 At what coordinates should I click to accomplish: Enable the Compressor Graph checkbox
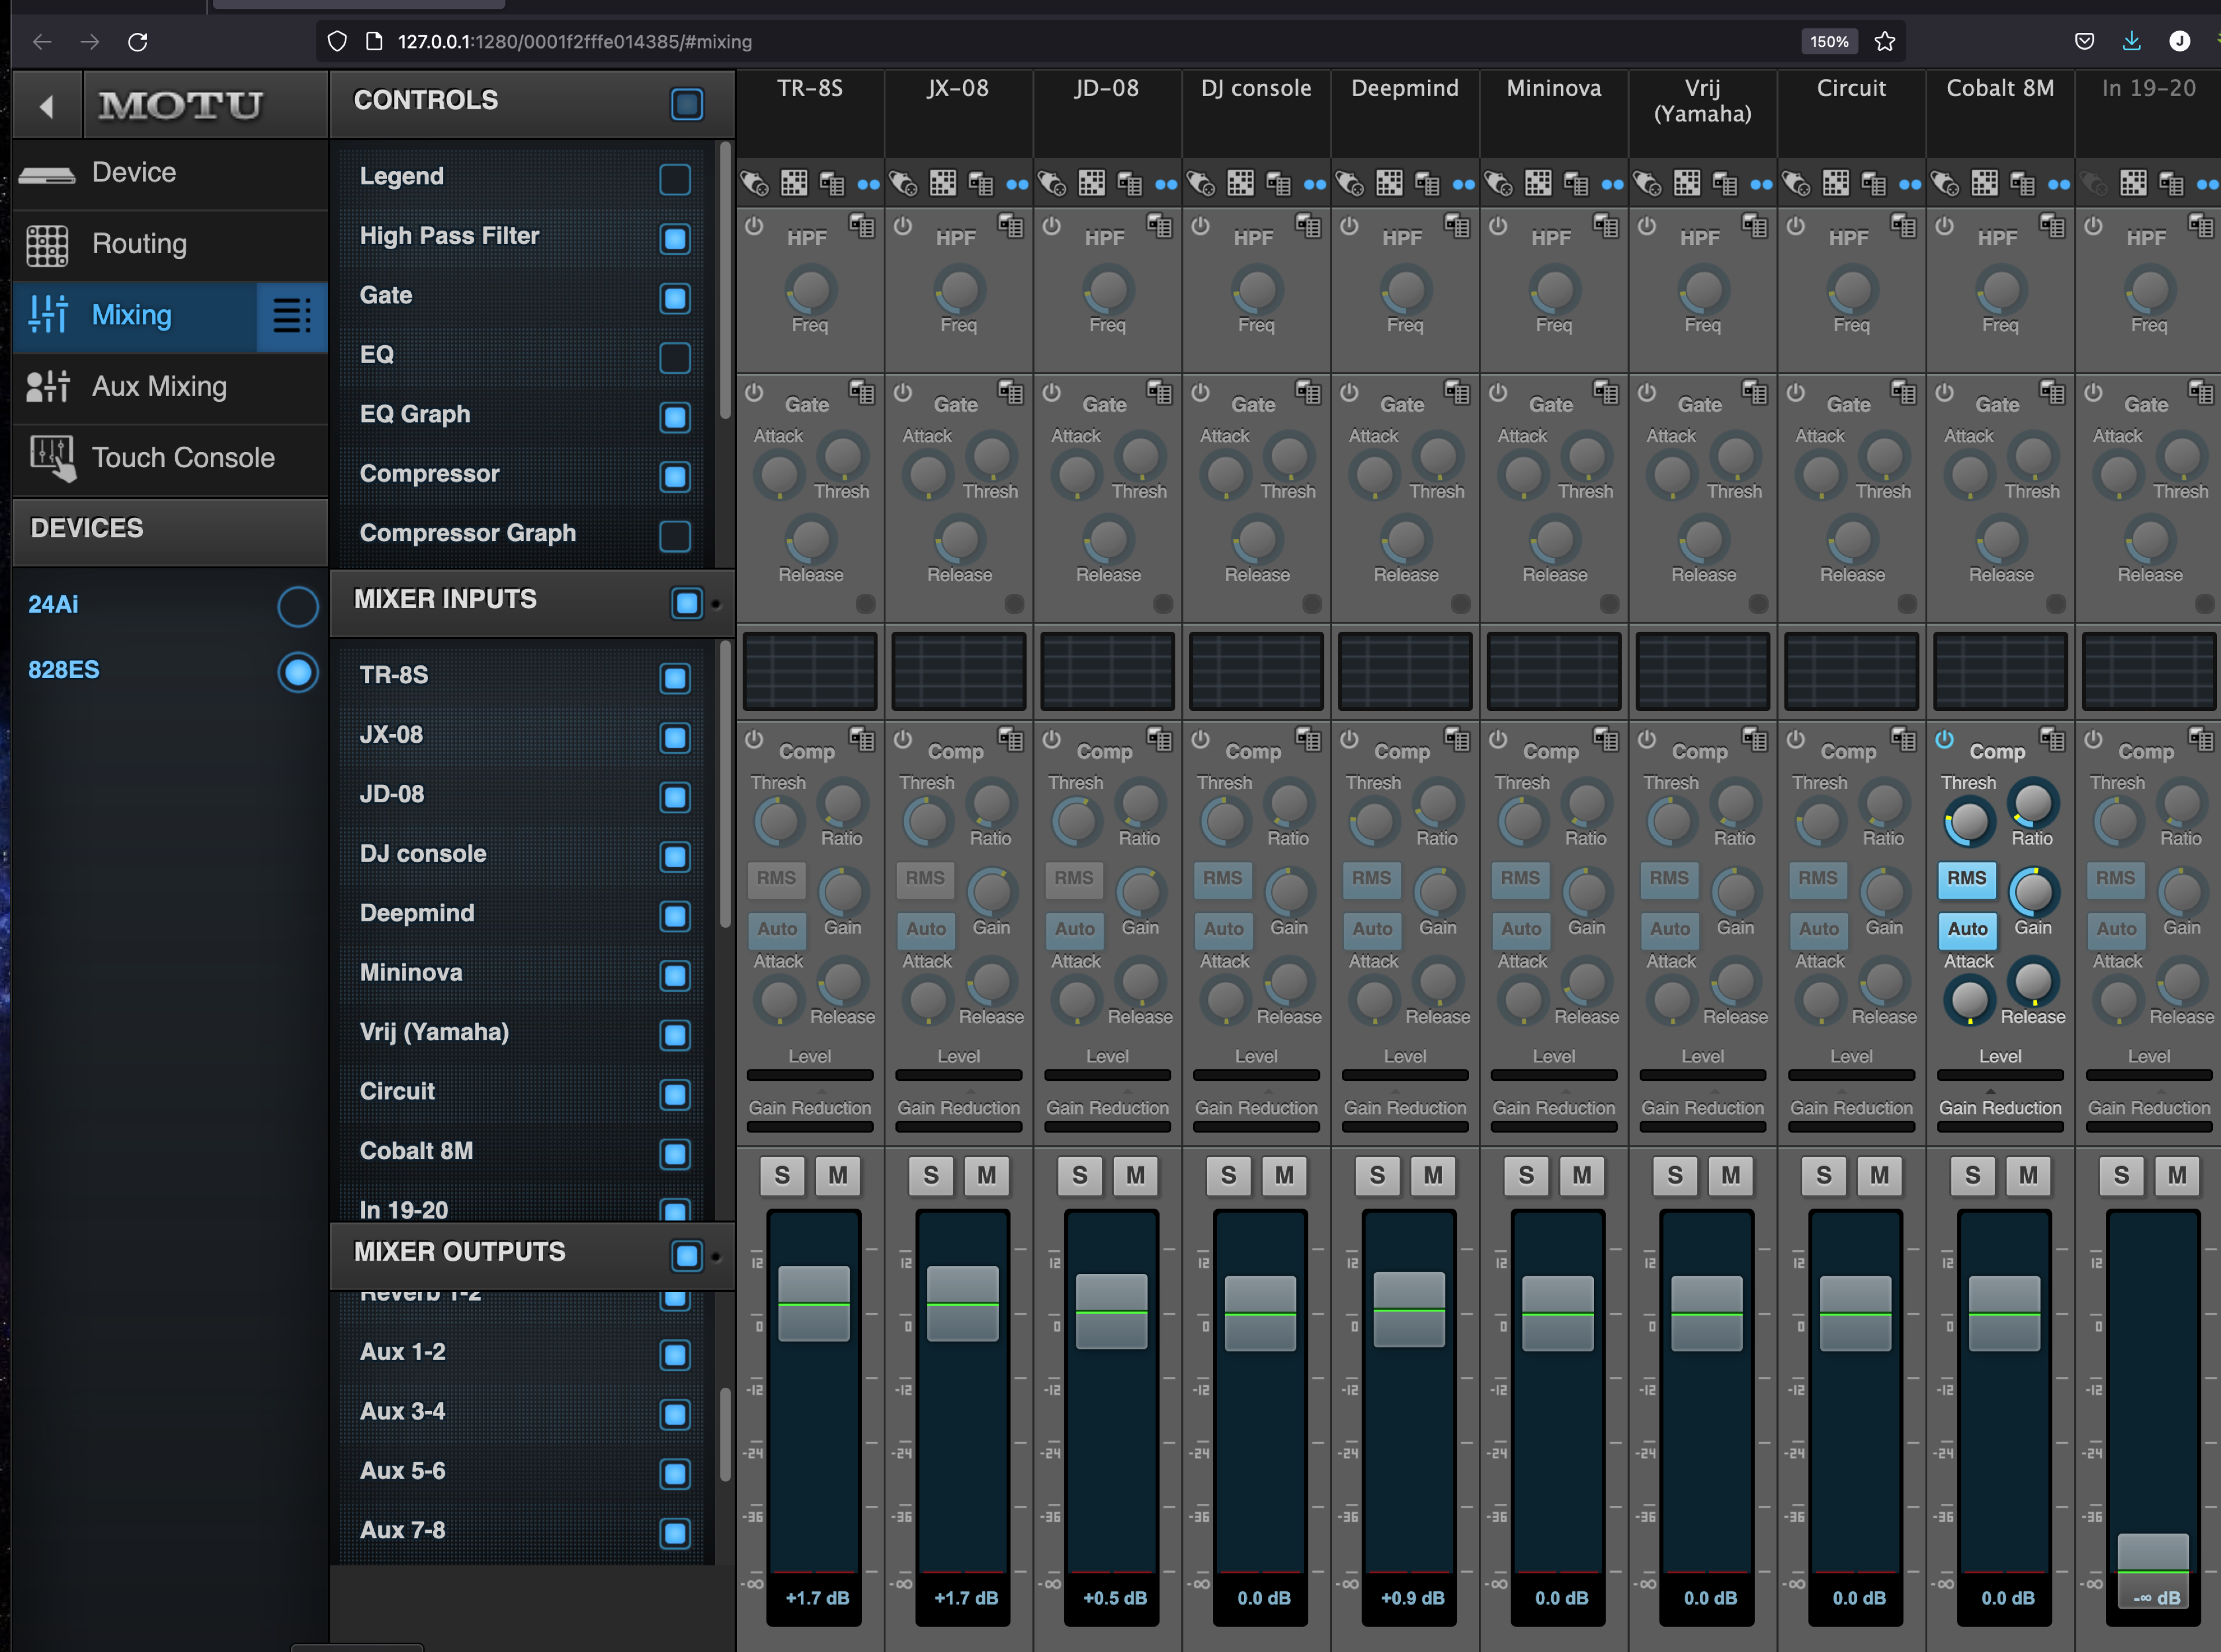[x=676, y=536]
